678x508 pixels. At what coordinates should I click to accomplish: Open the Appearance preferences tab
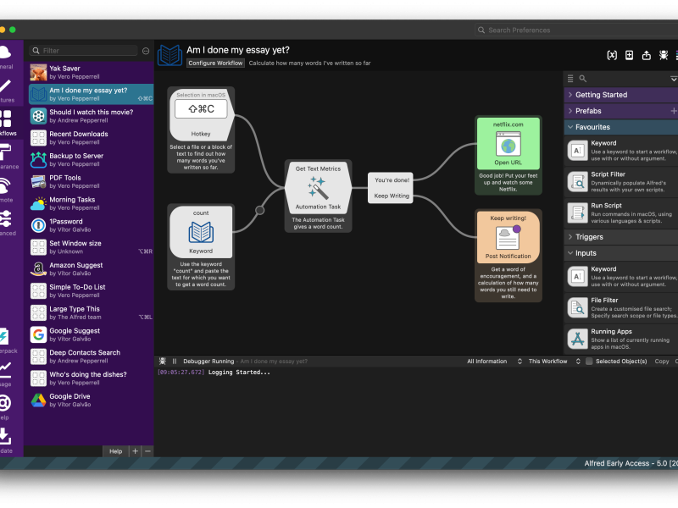(8, 156)
